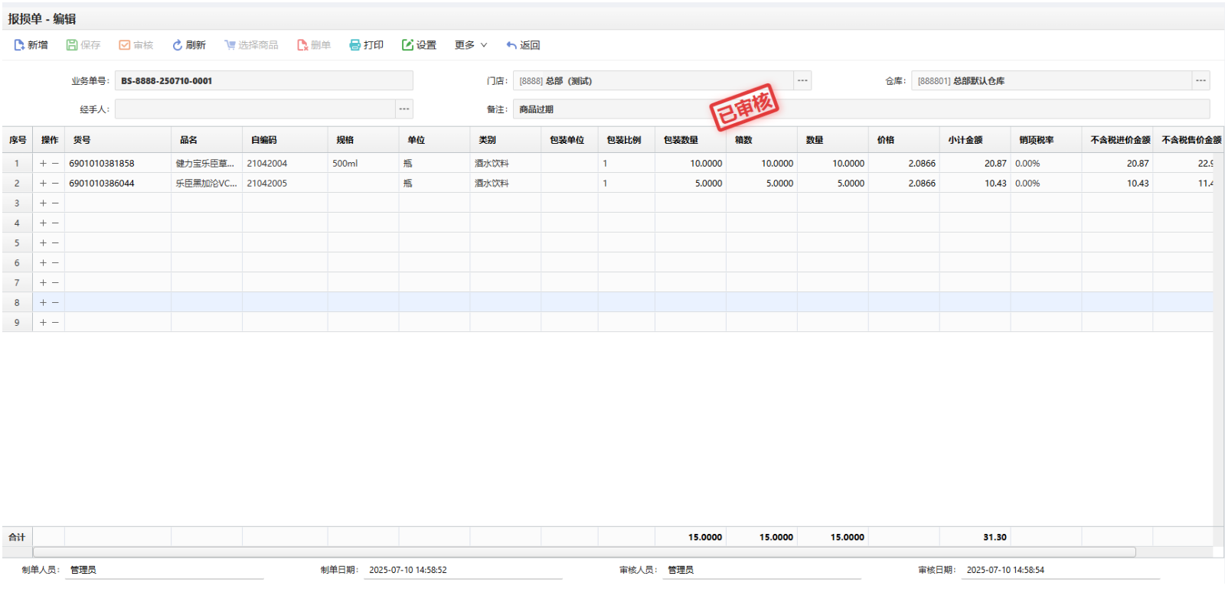The image size is (1225, 589).
Task: Refresh using the 刷新 icon
Action: tap(177, 45)
